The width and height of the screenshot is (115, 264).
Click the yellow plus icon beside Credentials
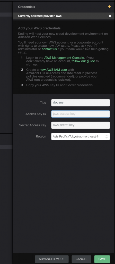[x=109, y=7]
